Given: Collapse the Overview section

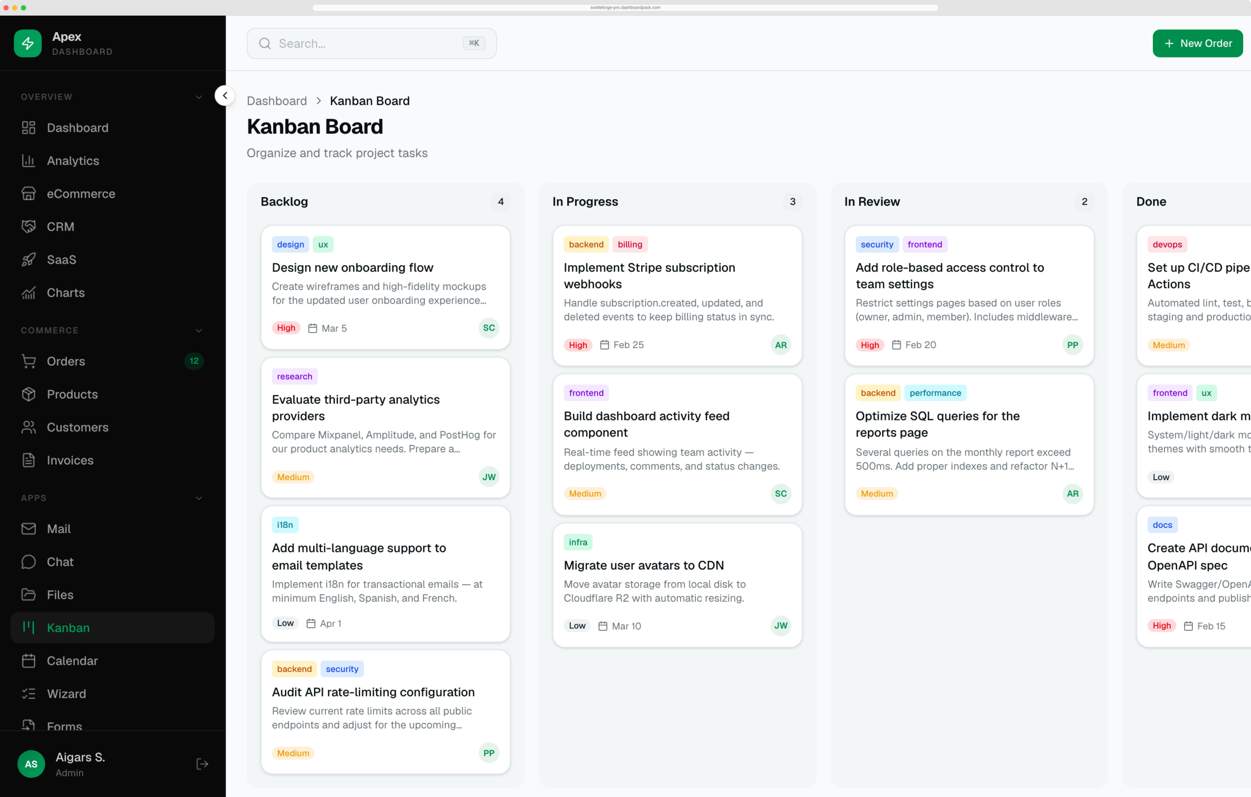Looking at the screenshot, I should click(x=198, y=97).
